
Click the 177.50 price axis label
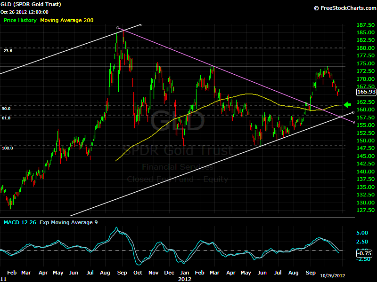[x=366, y=55]
